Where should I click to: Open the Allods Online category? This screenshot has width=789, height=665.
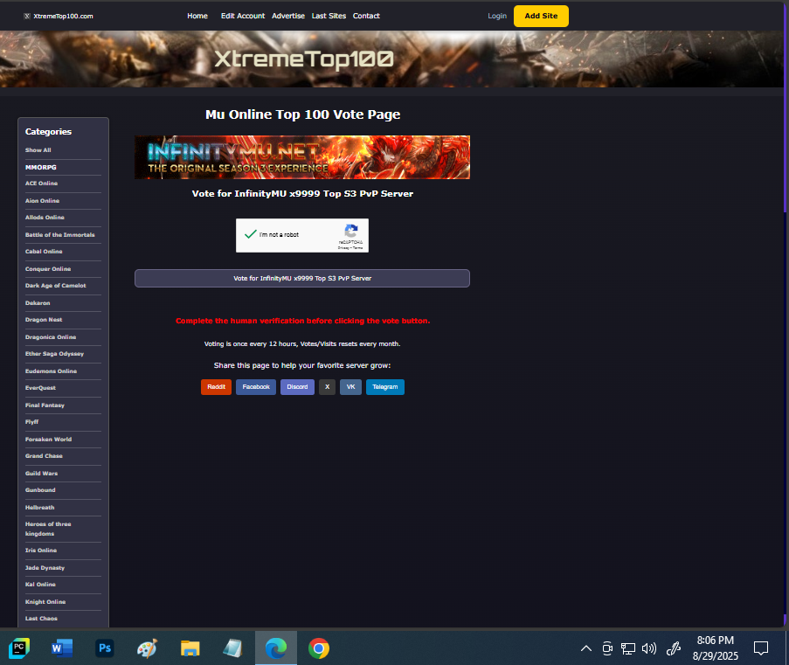[x=45, y=218]
